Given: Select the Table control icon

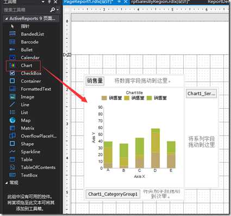Looking at the screenshot, I should click(x=13, y=159).
